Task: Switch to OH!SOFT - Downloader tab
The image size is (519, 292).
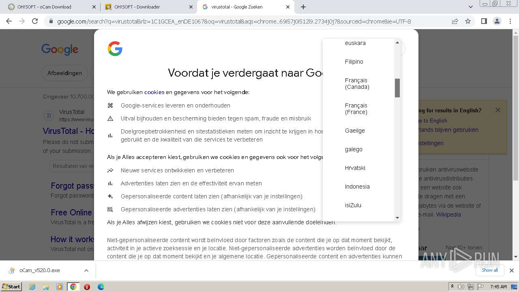Action: [x=148, y=7]
